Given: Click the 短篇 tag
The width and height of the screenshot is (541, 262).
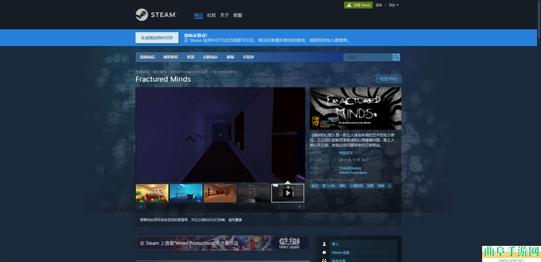Looking at the screenshot, I should tap(370, 186).
